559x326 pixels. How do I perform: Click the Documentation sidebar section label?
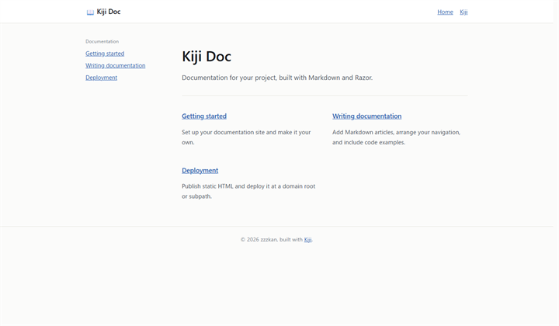[x=102, y=42]
